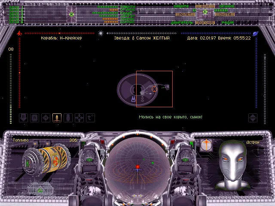Toggle the ПОЛЕТ flight mode
Image resolution: width=275 pixels, height=206 pixels.
point(185,14)
